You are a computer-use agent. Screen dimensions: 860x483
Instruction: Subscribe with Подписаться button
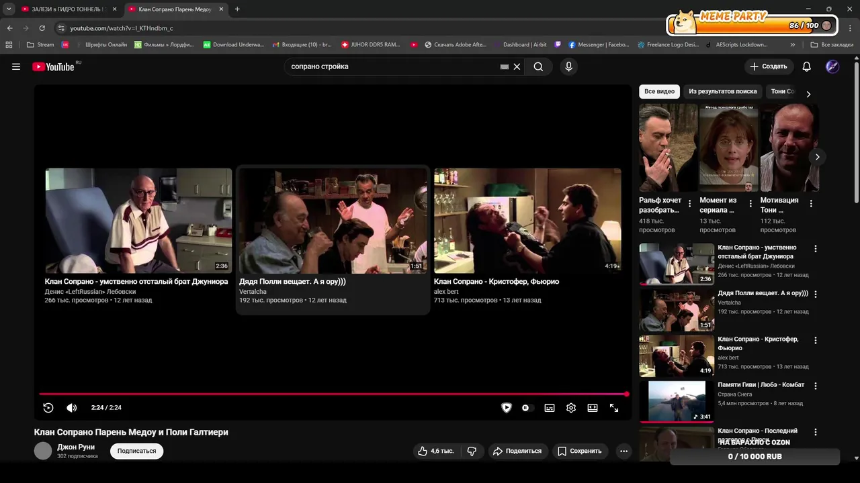[136, 451]
